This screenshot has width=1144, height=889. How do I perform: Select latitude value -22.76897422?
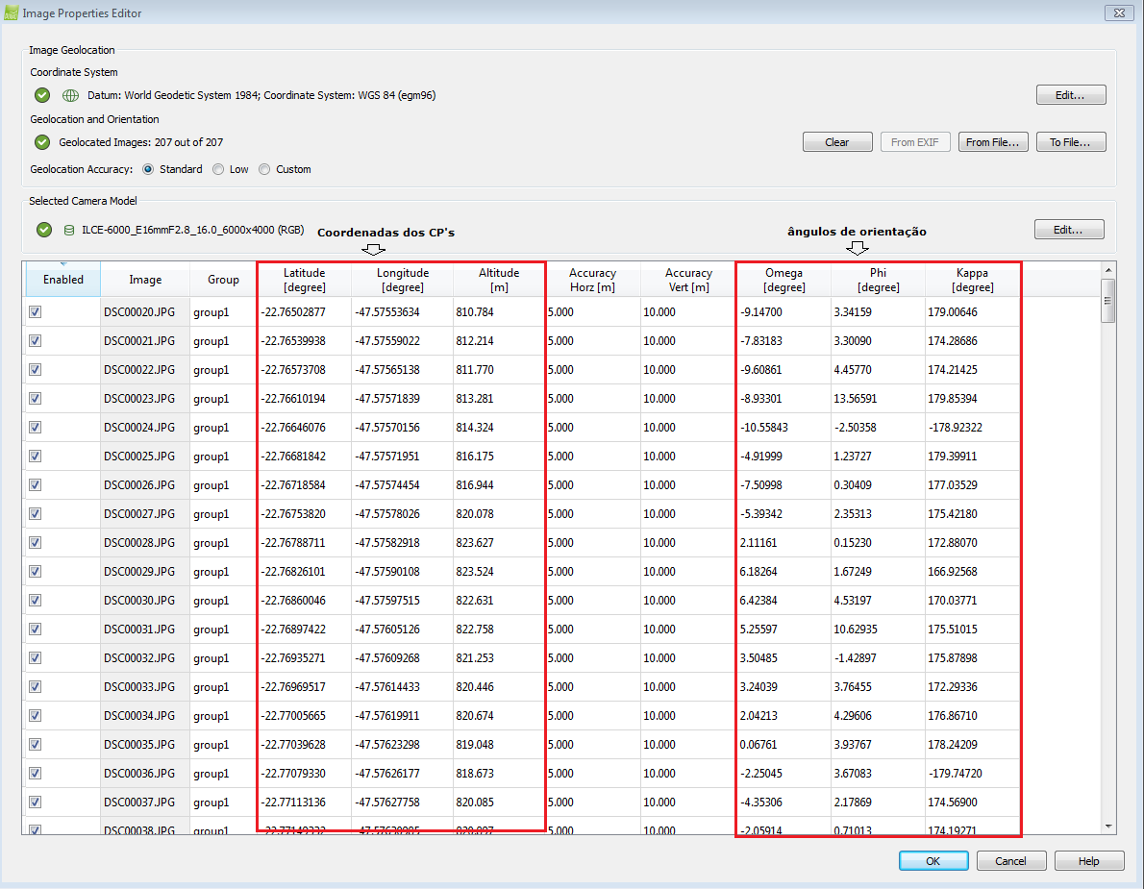(x=304, y=630)
